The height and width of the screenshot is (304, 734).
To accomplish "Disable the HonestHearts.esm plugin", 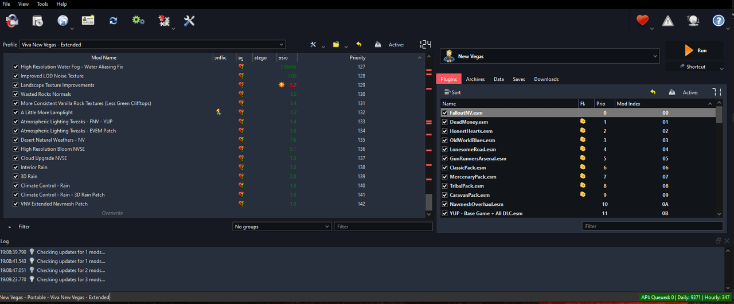I will point(445,131).
